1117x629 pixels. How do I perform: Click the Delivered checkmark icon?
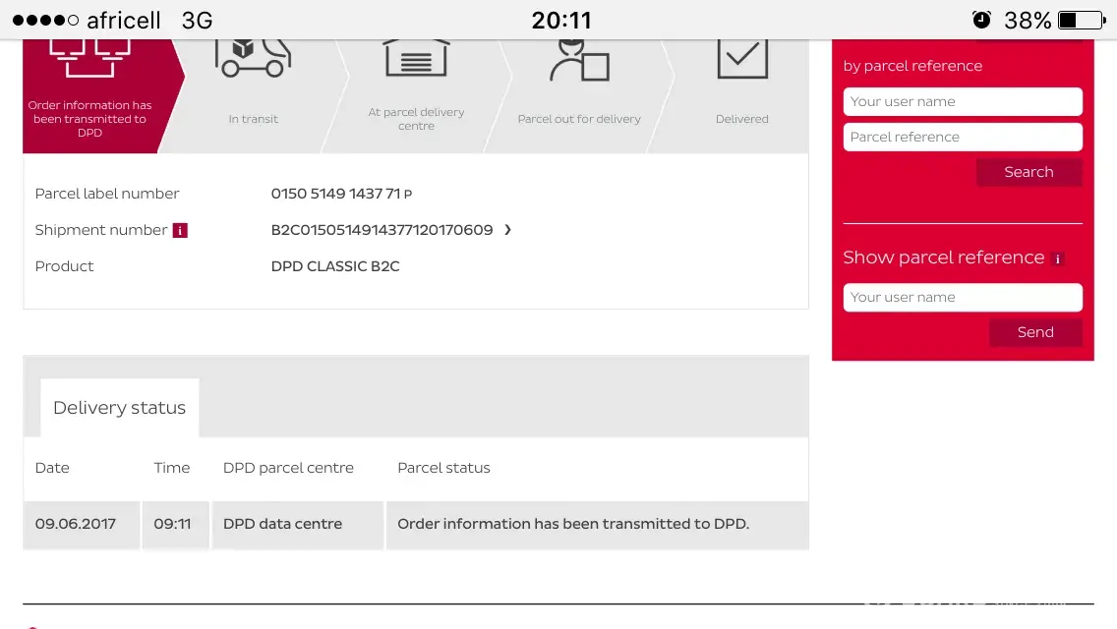(742, 58)
